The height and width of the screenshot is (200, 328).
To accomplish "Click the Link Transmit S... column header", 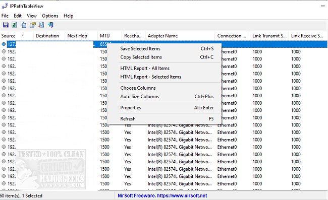I will 269,36.
